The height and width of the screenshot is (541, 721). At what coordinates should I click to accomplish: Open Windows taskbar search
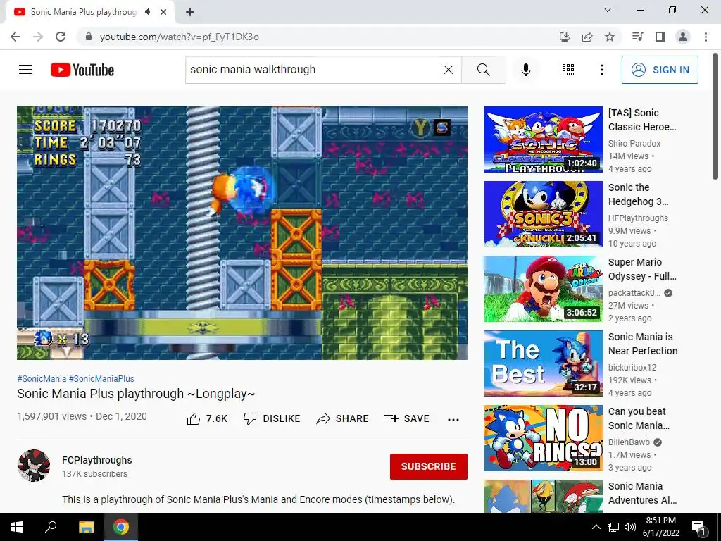point(51,527)
